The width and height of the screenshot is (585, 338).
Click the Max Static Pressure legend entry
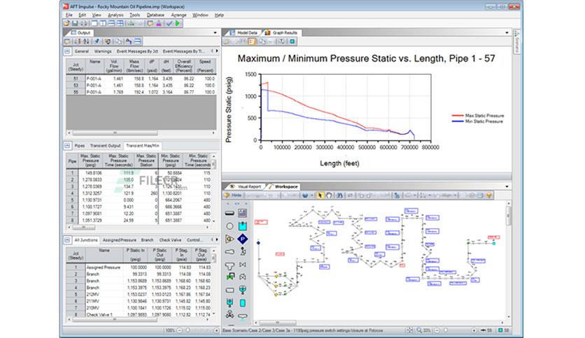click(x=477, y=115)
